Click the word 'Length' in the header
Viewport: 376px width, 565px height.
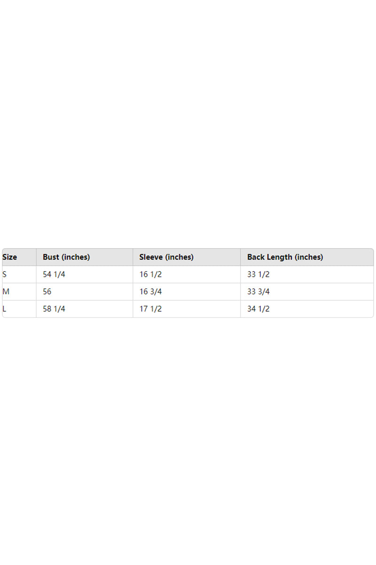coord(281,257)
